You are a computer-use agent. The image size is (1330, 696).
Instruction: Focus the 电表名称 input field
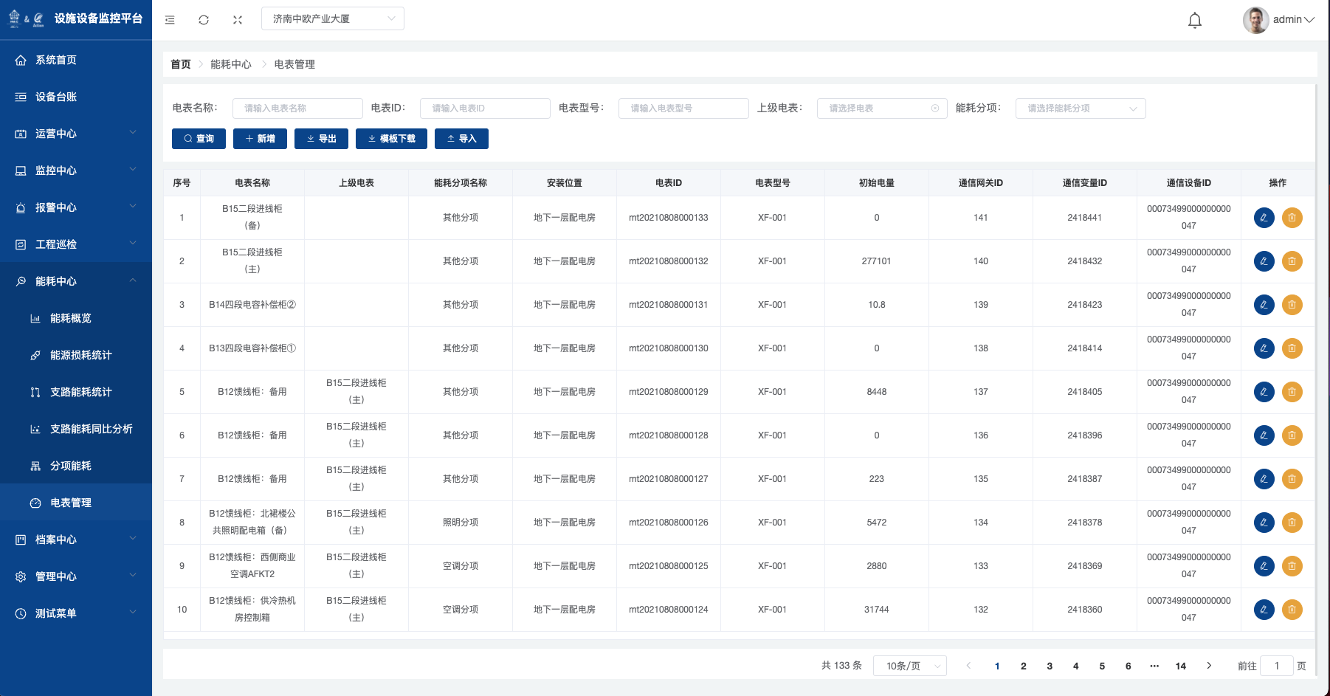pos(297,108)
